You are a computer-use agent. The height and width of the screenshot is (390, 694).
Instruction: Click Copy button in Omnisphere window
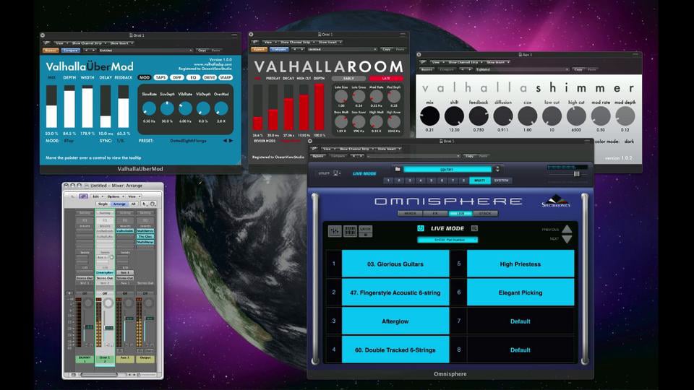point(469,156)
